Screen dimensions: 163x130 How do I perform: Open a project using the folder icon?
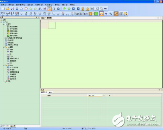pyautogui.click(x=8, y=9)
